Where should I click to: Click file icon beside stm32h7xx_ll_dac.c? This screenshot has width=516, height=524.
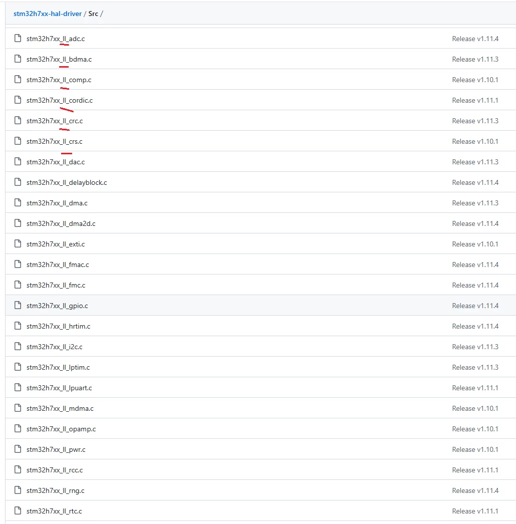(x=18, y=162)
